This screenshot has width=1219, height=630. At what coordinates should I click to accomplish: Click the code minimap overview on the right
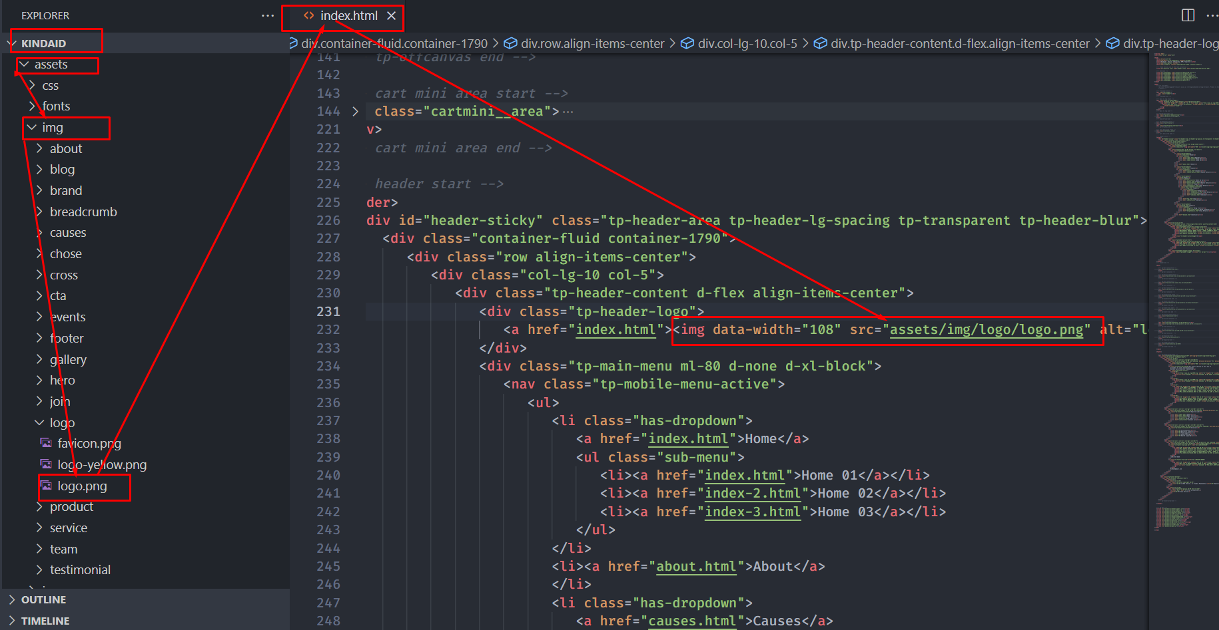[x=1183, y=266]
